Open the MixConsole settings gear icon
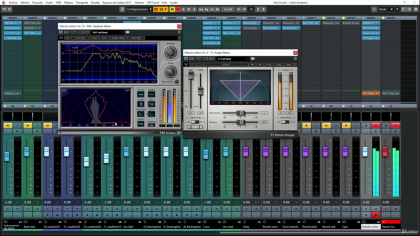The width and height of the screenshot is (420, 236). point(415,9)
